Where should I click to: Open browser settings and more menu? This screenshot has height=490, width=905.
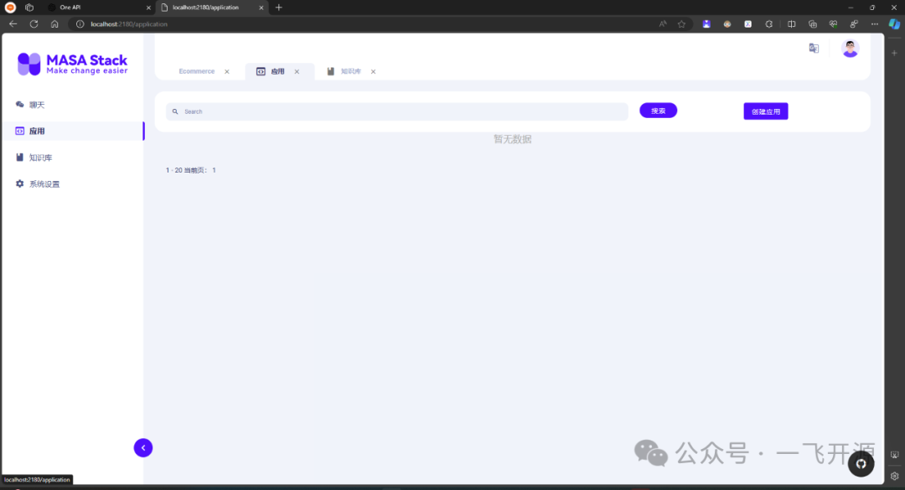click(874, 24)
